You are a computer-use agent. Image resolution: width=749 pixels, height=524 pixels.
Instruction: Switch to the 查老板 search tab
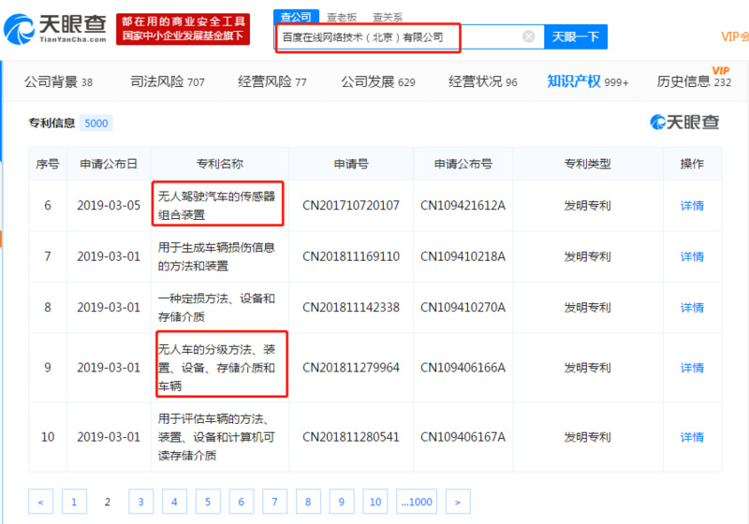tap(342, 17)
